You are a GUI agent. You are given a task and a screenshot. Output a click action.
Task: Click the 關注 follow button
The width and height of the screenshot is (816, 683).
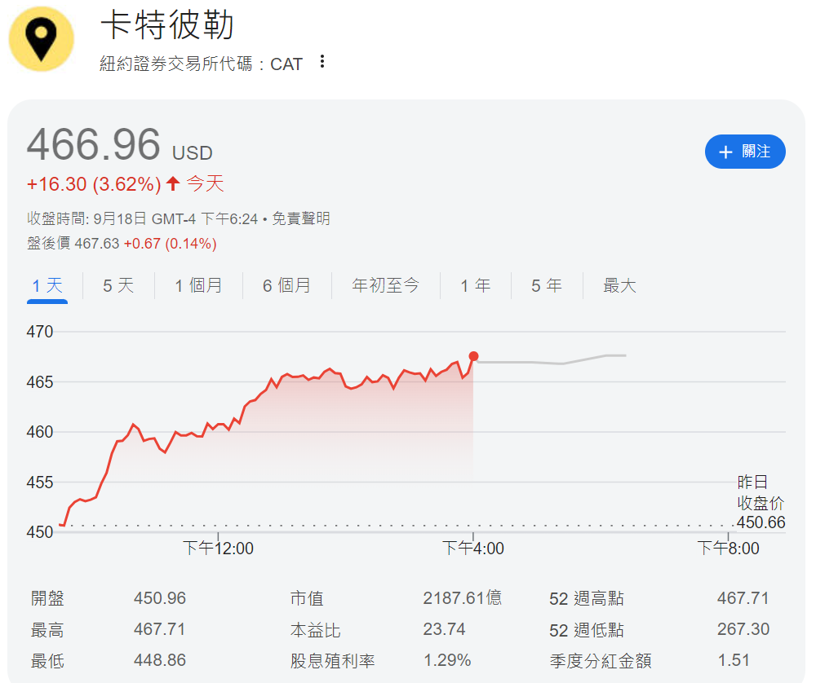coord(745,152)
